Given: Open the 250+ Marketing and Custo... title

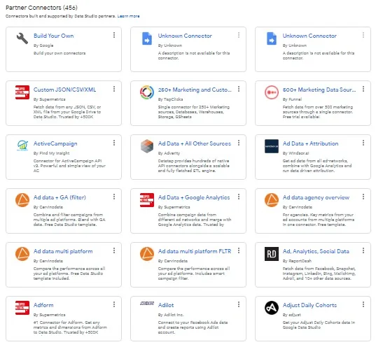Looking at the screenshot, I should coord(195,90).
